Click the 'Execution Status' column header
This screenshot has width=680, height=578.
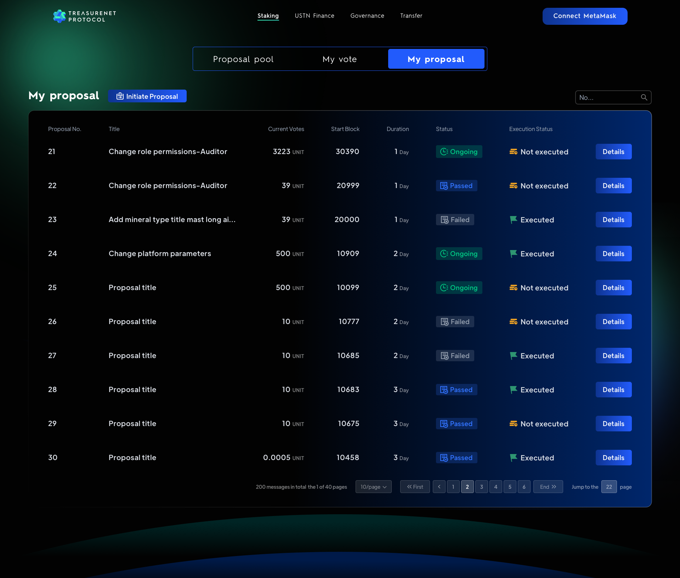531,129
